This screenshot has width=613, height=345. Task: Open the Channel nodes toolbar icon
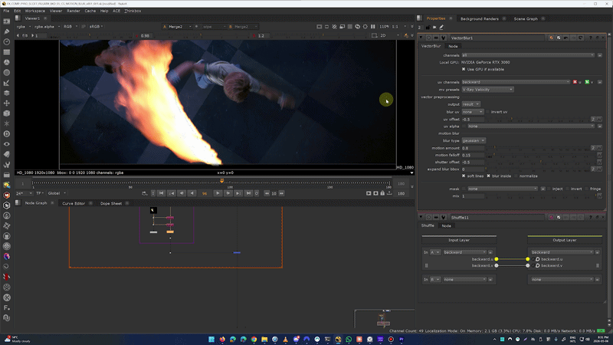click(7, 52)
